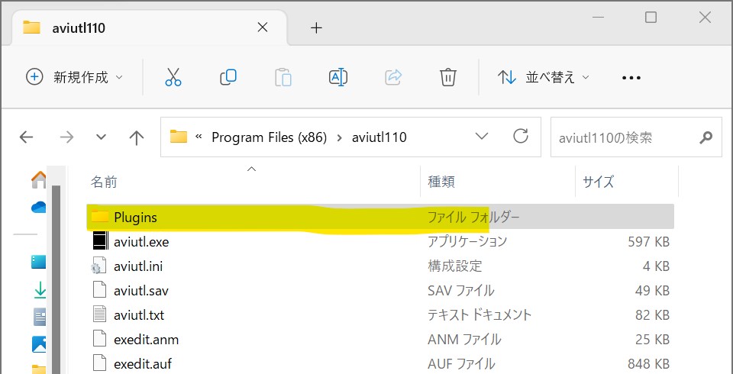
Task: Expand recent locations chevron
Action: pos(101,137)
